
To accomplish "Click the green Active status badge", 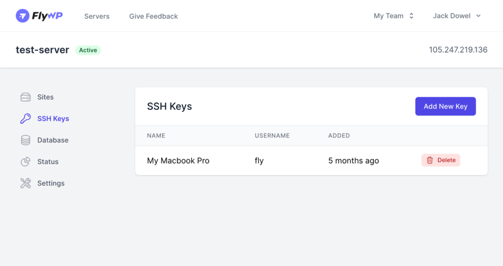I will pos(88,51).
